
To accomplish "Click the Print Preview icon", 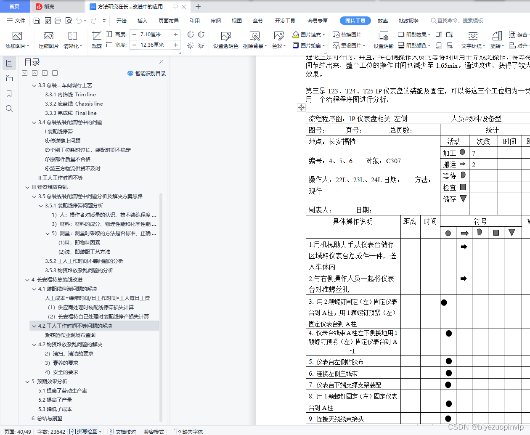I will pyautogui.click(x=68, y=21).
